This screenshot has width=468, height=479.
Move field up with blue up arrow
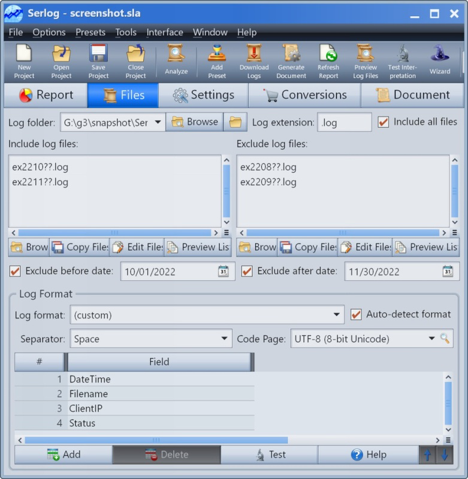click(427, 455)
